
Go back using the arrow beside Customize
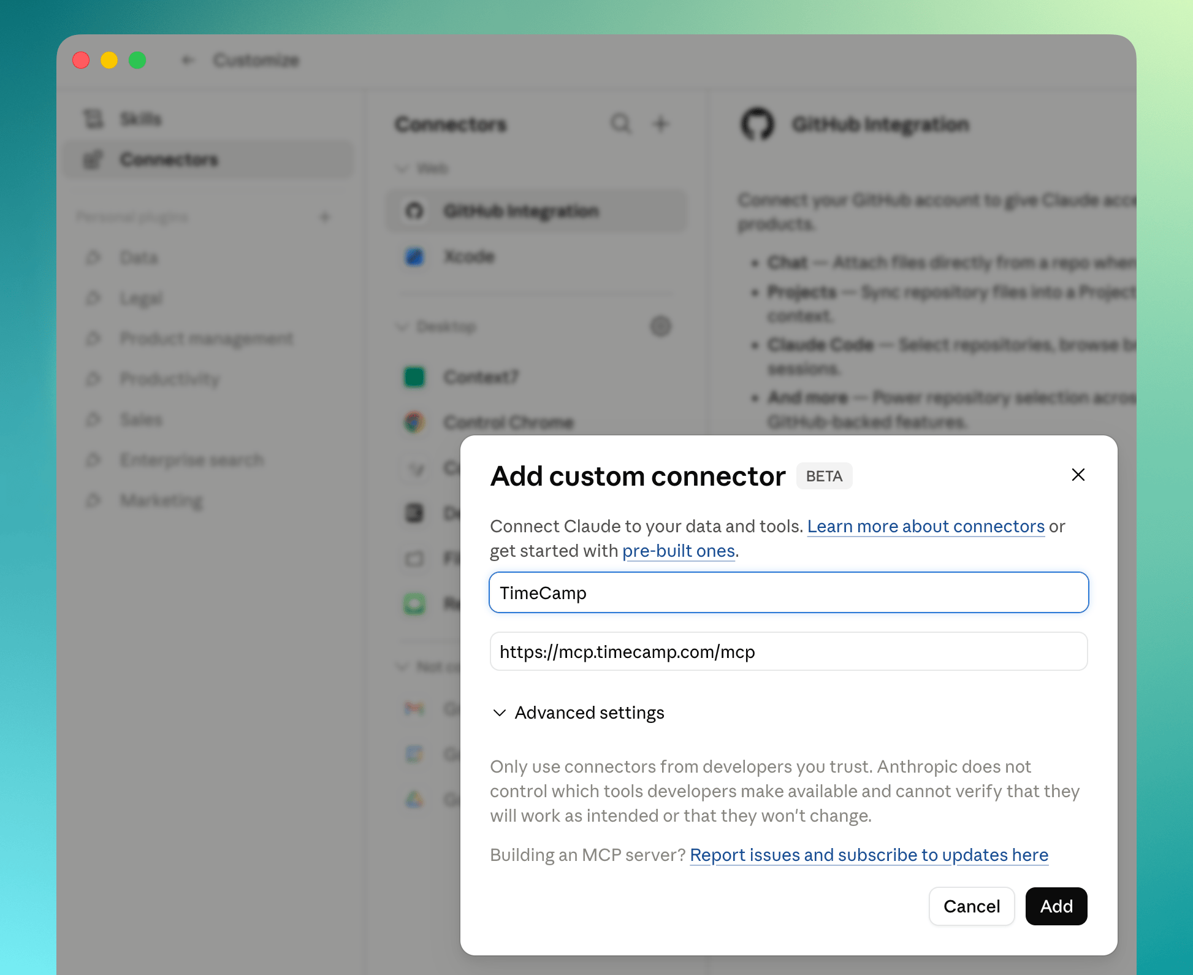click(x=188, y=60)
